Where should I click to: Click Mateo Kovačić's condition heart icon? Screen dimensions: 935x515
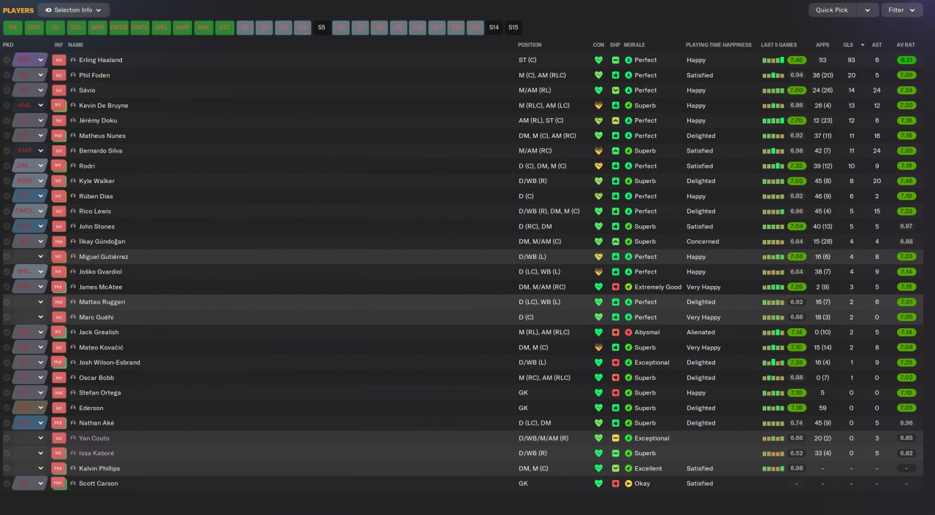[598, 347]
